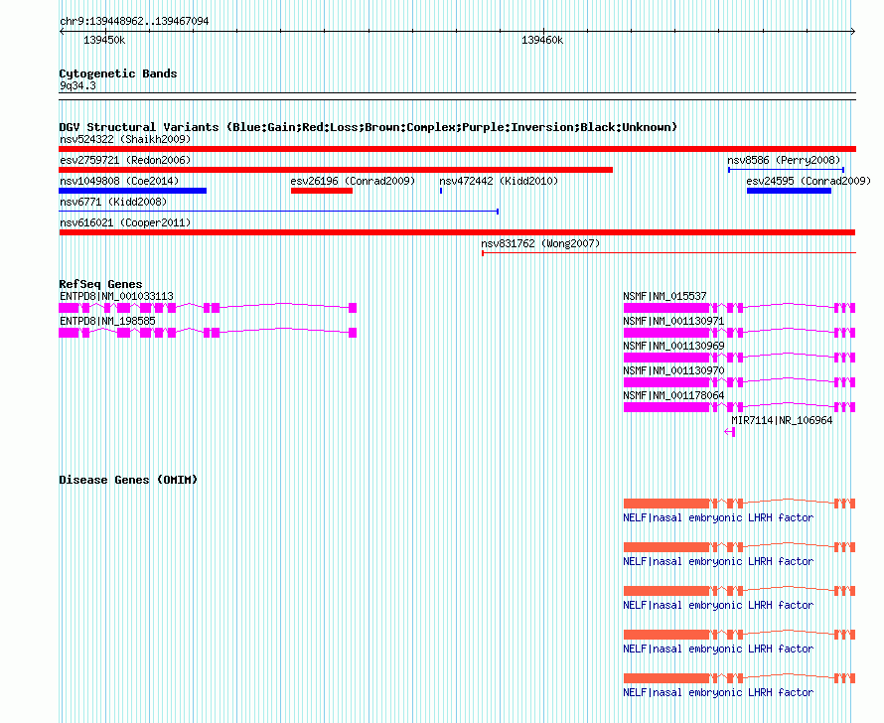Viewport: 884px width, 723px height.
Task: Click the MIR7114|NR_106964 label
Action: 782,420
